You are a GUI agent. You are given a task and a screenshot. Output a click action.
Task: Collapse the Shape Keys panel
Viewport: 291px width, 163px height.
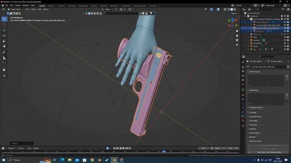[x=248, y=90]
